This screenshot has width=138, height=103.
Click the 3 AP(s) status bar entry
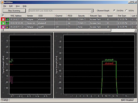5,100
